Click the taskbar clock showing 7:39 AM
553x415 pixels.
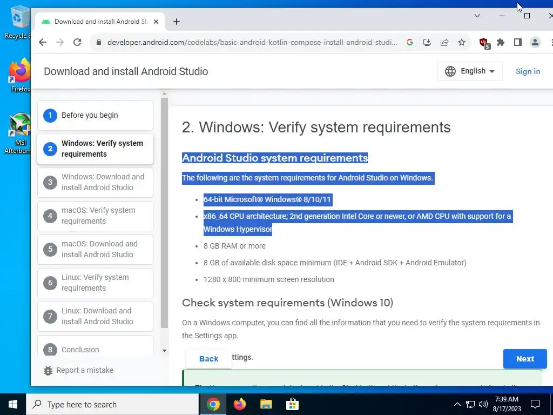tap(507, 404)
